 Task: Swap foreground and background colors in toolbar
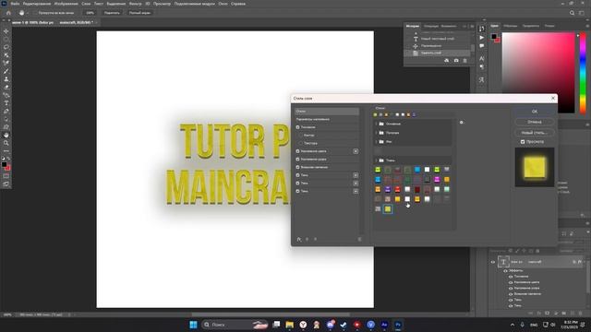[x=8, y=159]
